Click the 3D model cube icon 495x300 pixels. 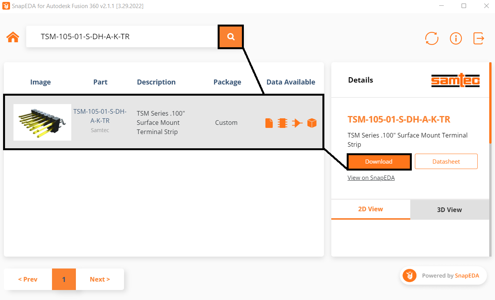click(312, 123)
